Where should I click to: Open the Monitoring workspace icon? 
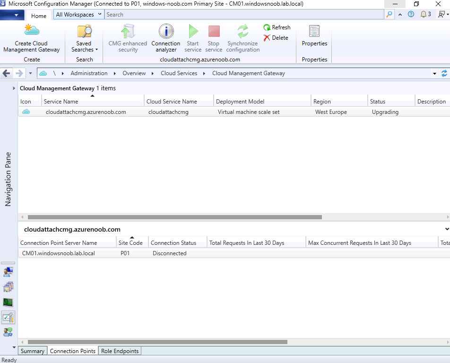pos(8,302)
